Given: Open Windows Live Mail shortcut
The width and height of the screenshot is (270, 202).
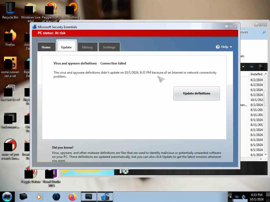Looking at the screenshot, I should point(31,12).
